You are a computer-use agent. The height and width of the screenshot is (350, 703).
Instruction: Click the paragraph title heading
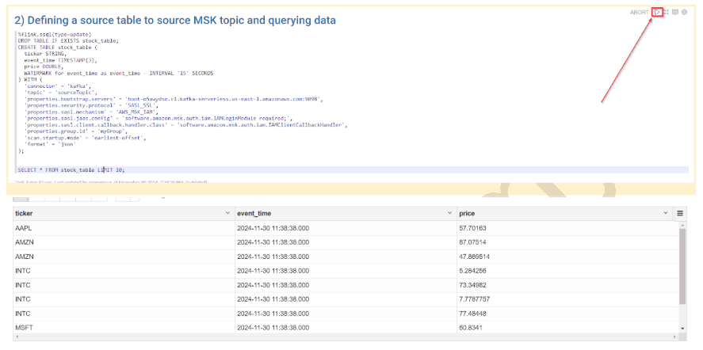(174, 20)
